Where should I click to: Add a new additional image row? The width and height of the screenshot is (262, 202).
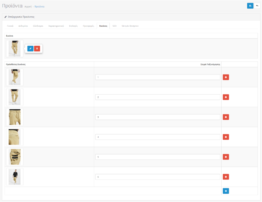point(226,191)
